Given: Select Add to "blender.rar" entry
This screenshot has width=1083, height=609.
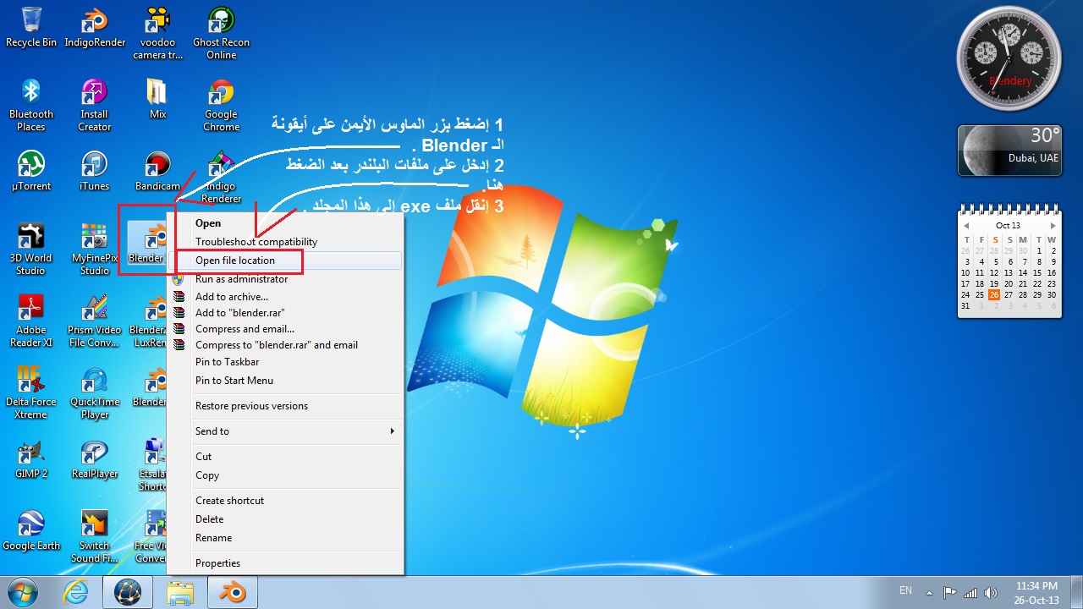Looking at the screenshot, I should pos(286,313).
